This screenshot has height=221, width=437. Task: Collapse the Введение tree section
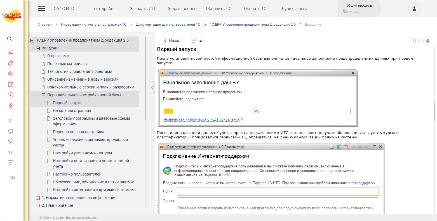(38, 48)
